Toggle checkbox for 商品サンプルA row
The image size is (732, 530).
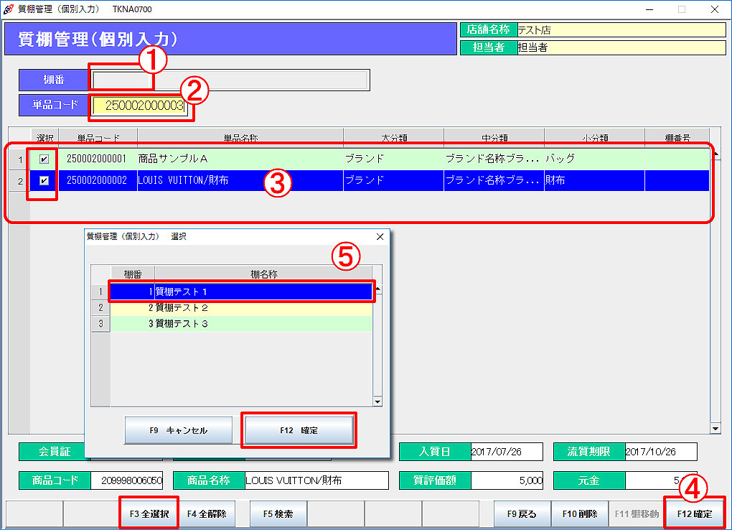(x=44, y=159)
